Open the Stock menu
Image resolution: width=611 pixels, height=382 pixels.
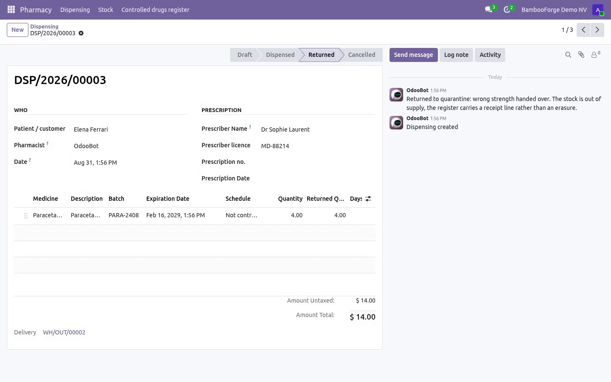[x=106, y=10]
